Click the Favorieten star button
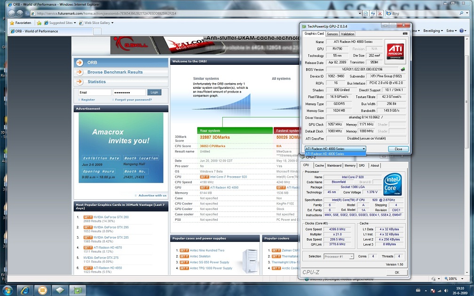Image resolution: width=474 pixels, height=296 pixels. click(21, 23)
